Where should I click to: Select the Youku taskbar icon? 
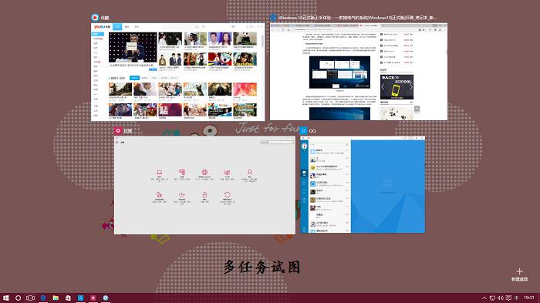pos(106,298)
